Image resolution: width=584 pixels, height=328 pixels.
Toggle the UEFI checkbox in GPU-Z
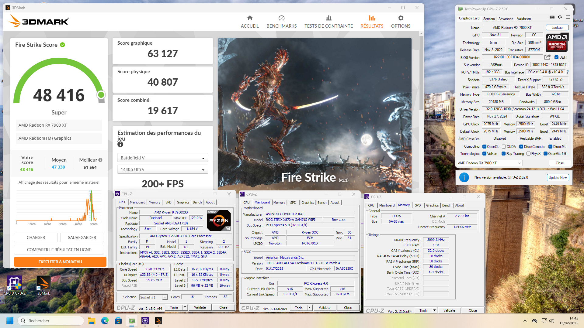[556, 57]
